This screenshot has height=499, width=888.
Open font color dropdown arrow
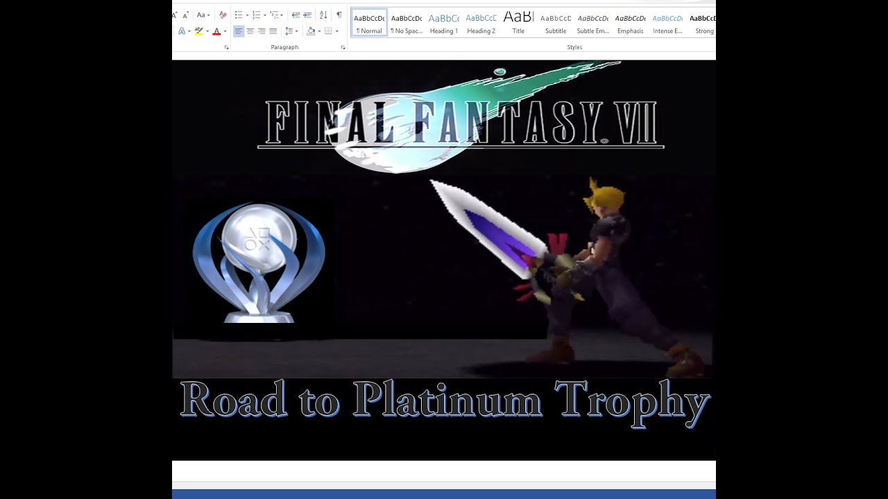point(225,31)
